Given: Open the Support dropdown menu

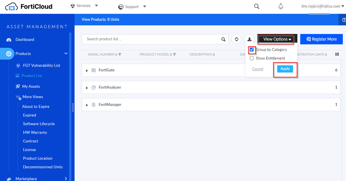Looking at the screenshot, I should [x=144, y=7].
